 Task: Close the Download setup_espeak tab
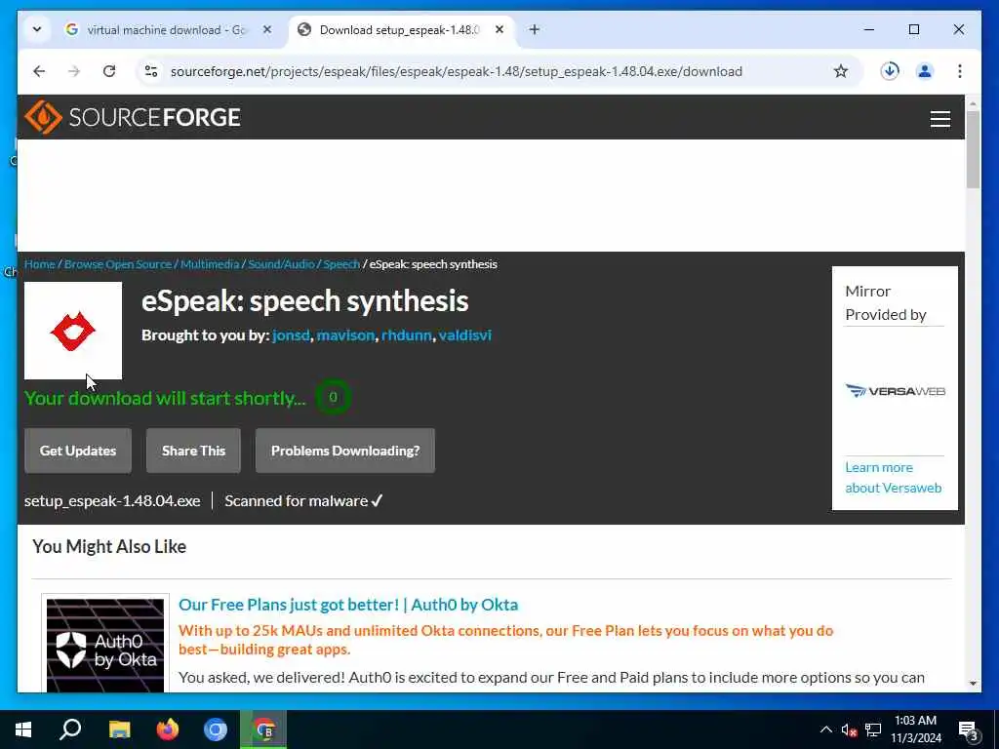499,29
